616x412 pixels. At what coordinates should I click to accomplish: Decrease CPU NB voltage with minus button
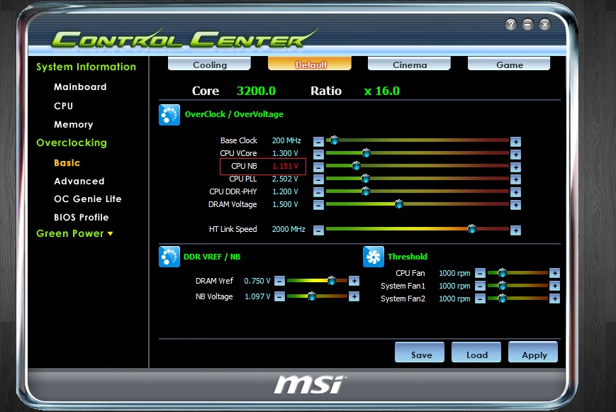point(318,167)
